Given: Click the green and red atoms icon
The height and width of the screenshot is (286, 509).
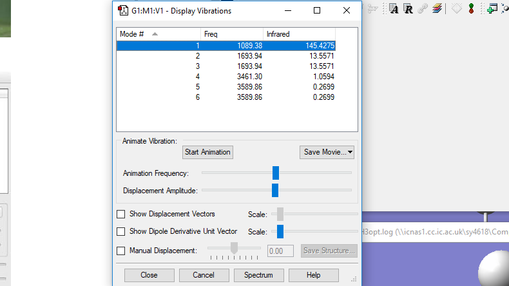Looking at the screenshot, I should pos(471,9).
